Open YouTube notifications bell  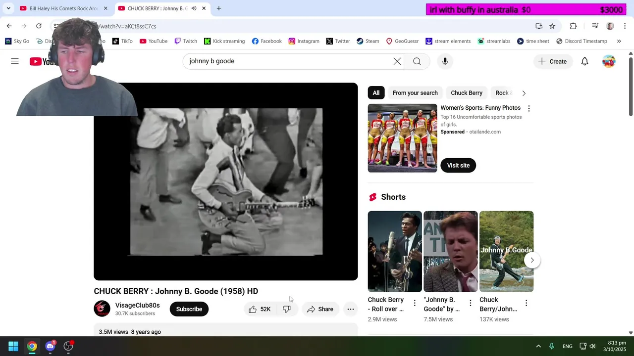[x=585, y=61]
